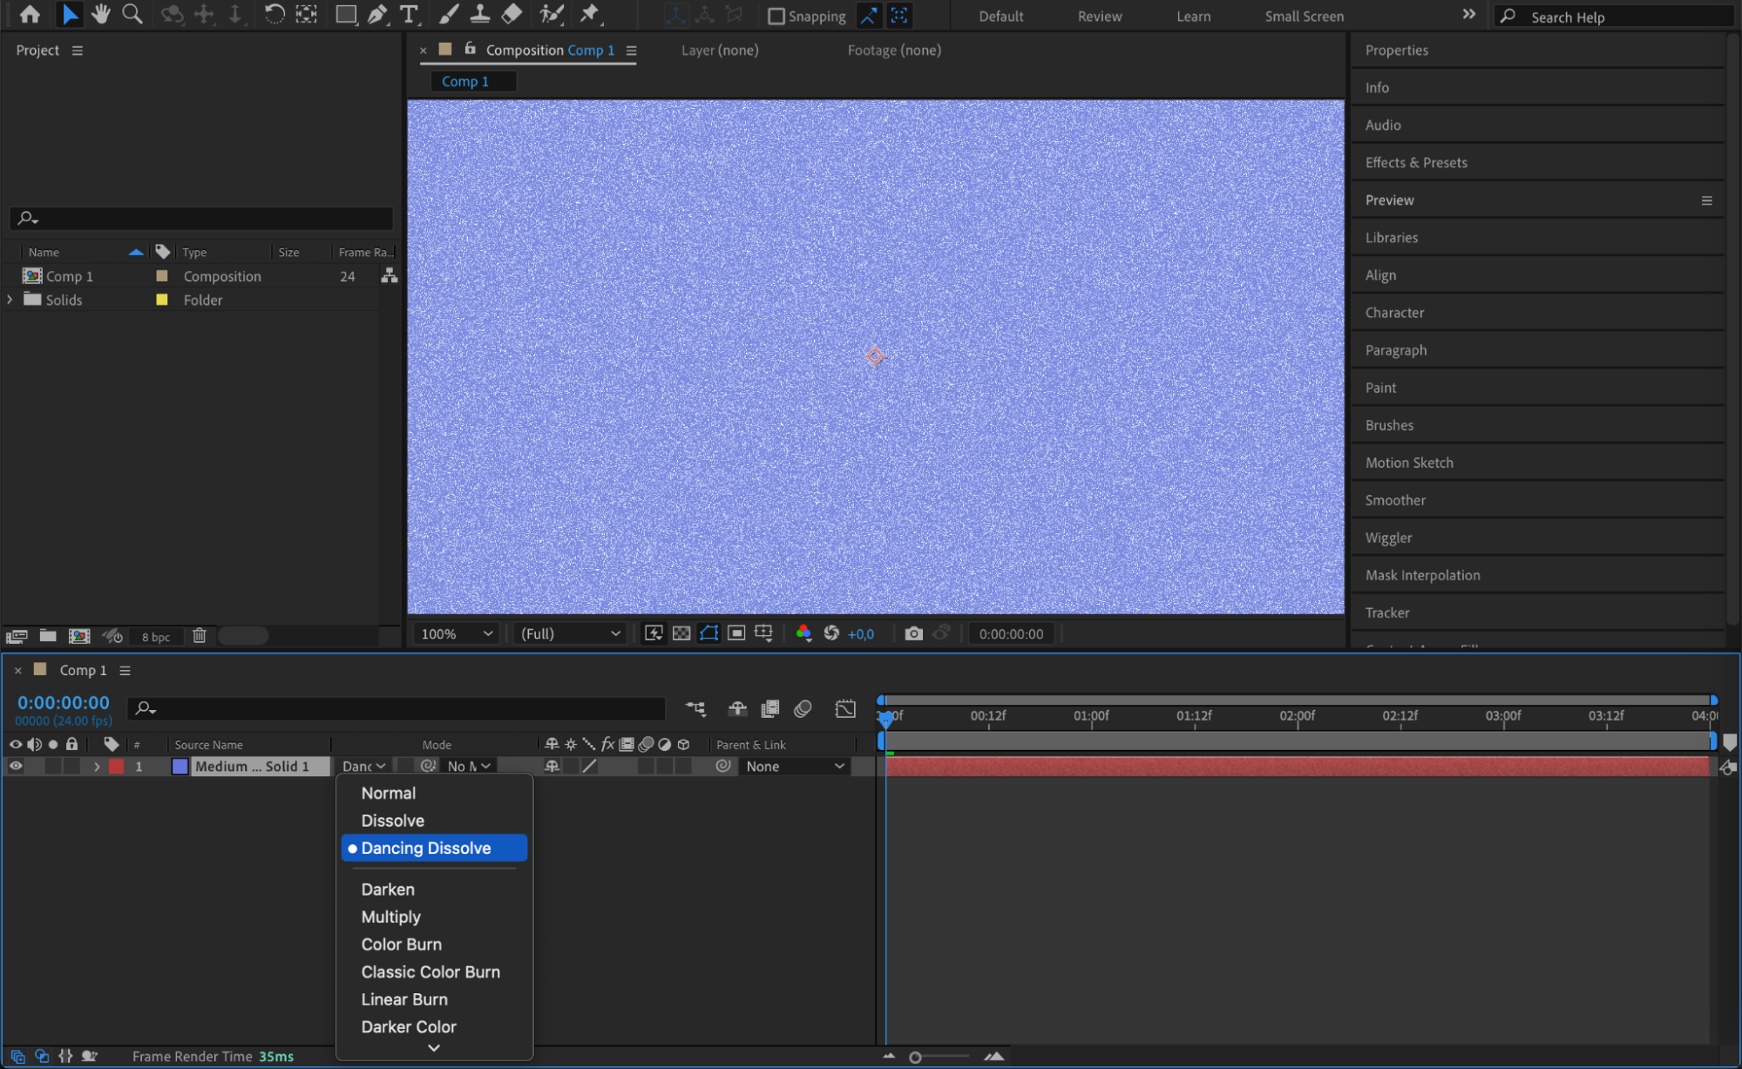
Task: Click the layer's blue color swatch
Action: point(180,766)
